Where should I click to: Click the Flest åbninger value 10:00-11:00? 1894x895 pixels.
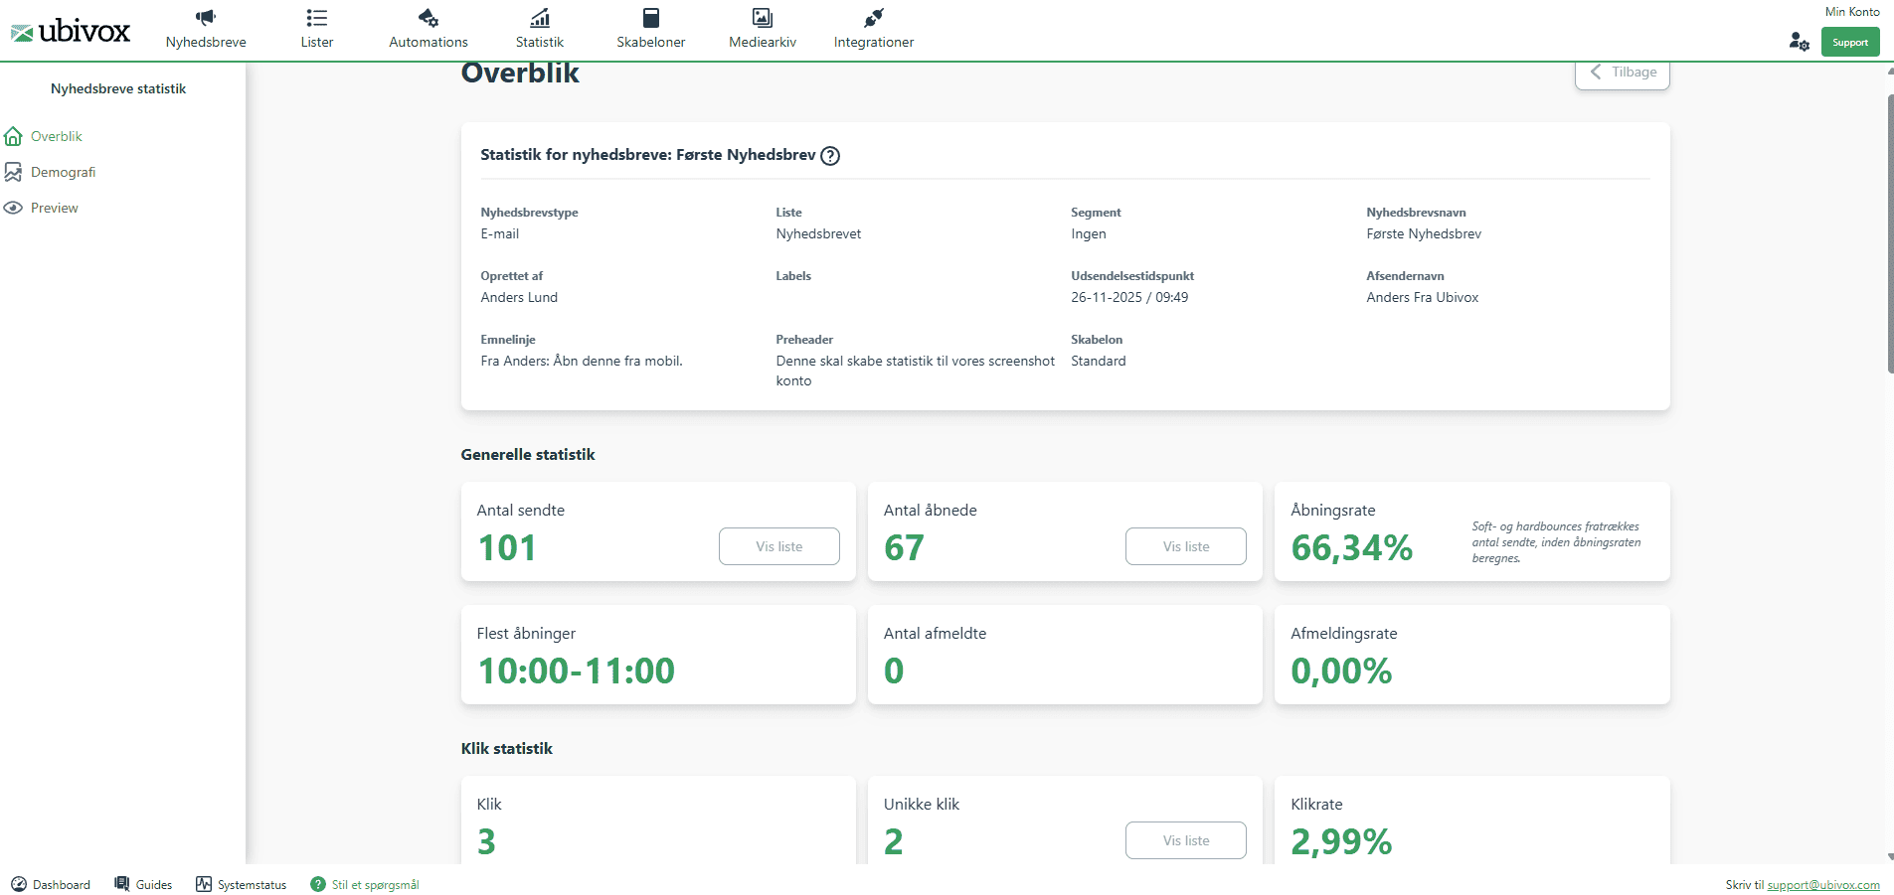pyautogui.click(x=577, y=671)
